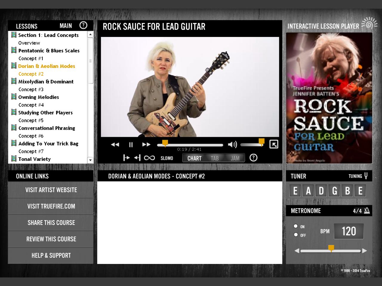Click the metronome icon
The width and height of the screenshot is (382, 286).
[367, 211]
